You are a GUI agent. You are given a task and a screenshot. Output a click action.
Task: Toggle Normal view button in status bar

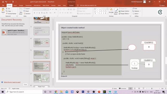(x=130, y=89)
